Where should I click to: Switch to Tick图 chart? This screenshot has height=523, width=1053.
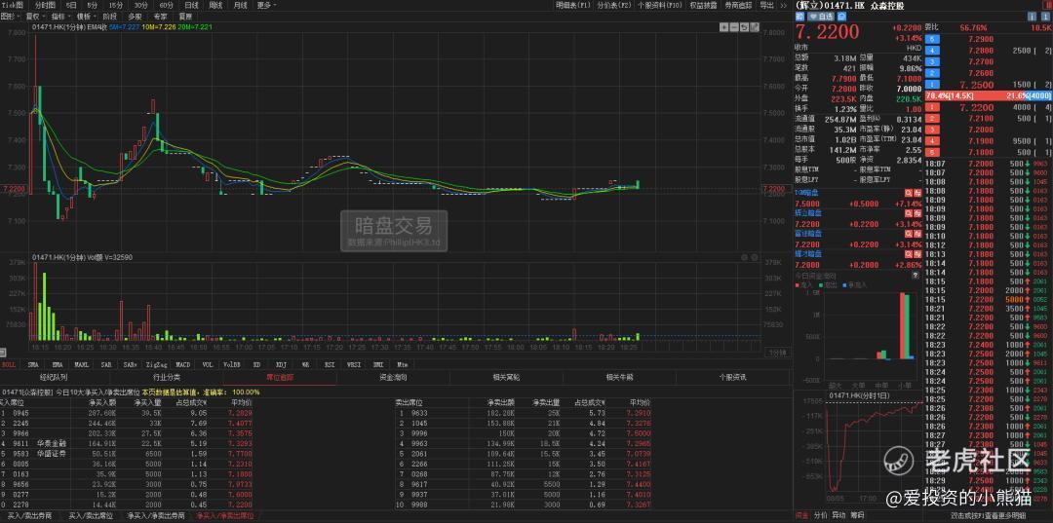[x=13, y=6]
